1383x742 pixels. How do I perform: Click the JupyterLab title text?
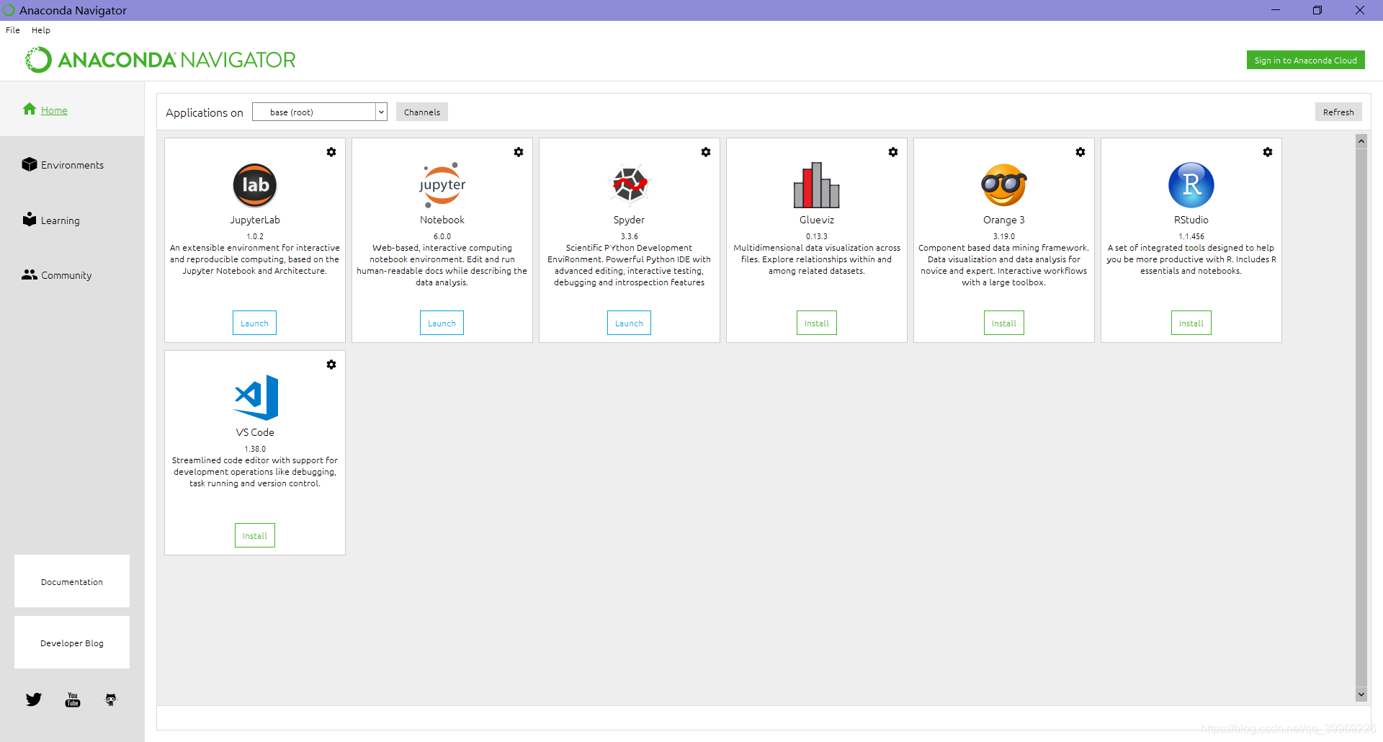click(255, 220)
